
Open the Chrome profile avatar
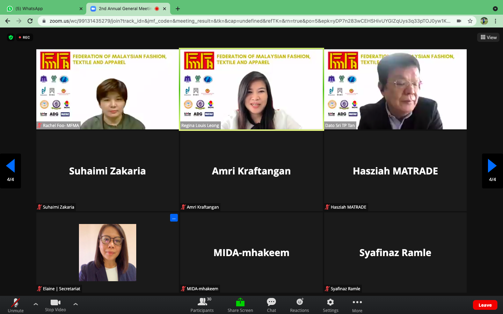click(x=484, y=21)
